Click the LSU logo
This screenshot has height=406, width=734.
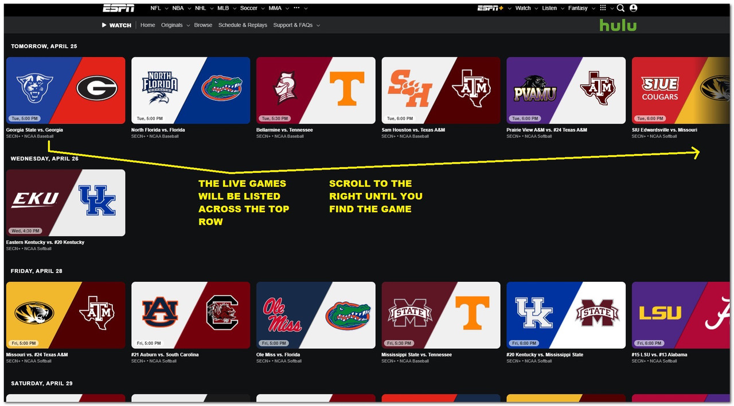pos(661,313)
